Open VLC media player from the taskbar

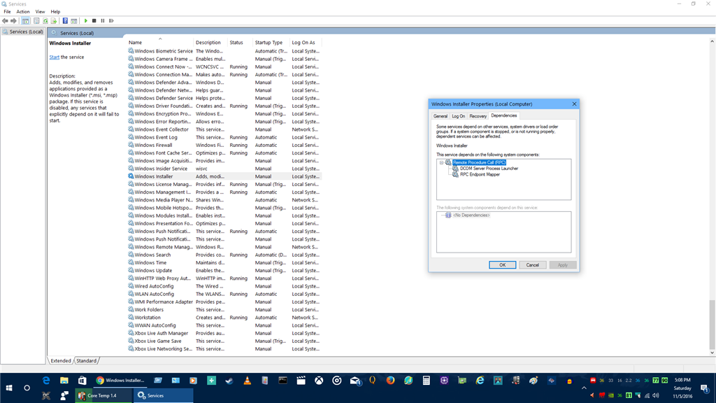pos(247,380)
